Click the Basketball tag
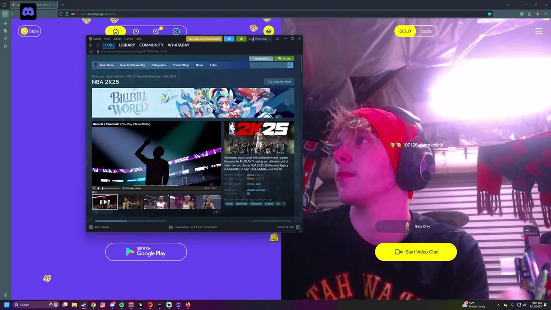This screenshot has width=551, height=310. [241, 204]
